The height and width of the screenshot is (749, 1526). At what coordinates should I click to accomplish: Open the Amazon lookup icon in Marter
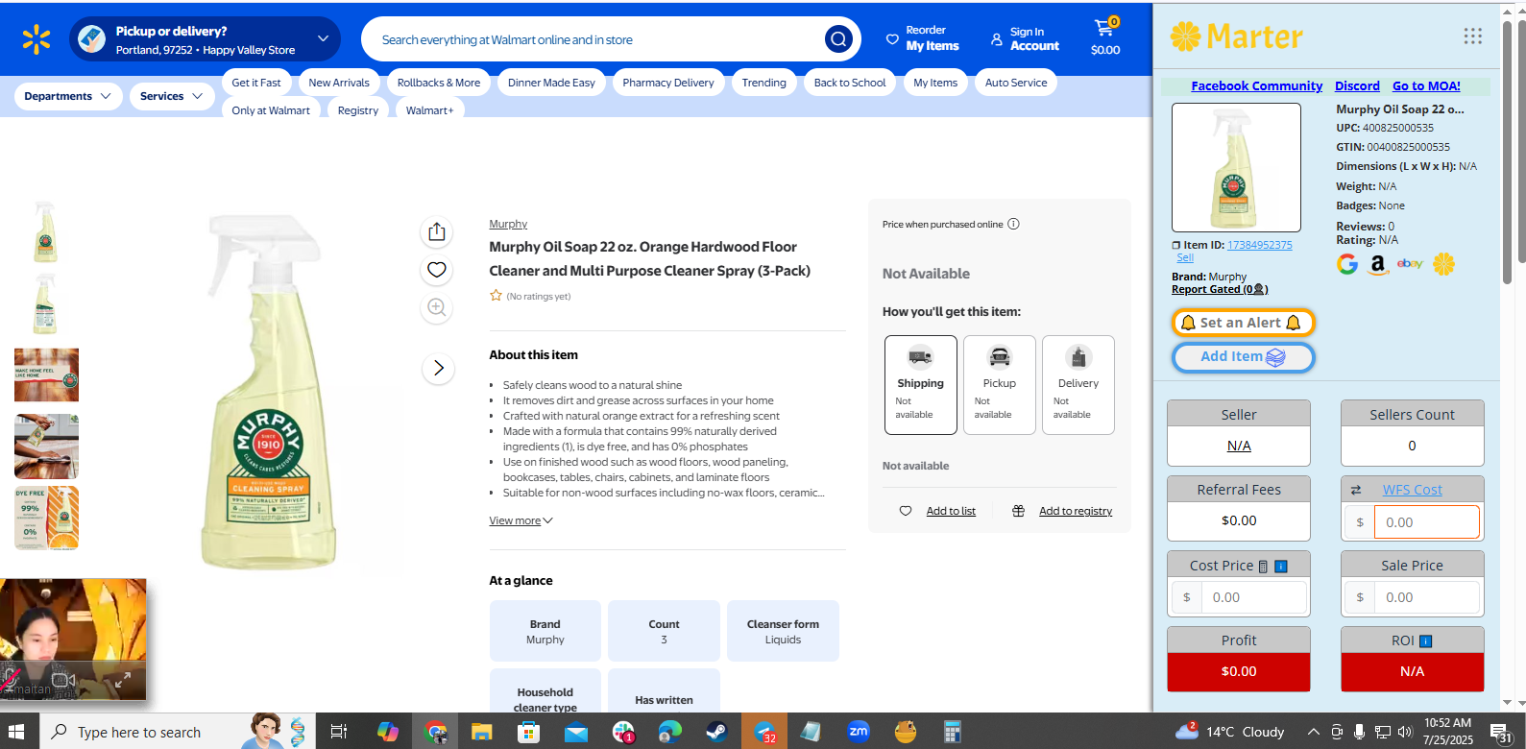(1378, 264)
